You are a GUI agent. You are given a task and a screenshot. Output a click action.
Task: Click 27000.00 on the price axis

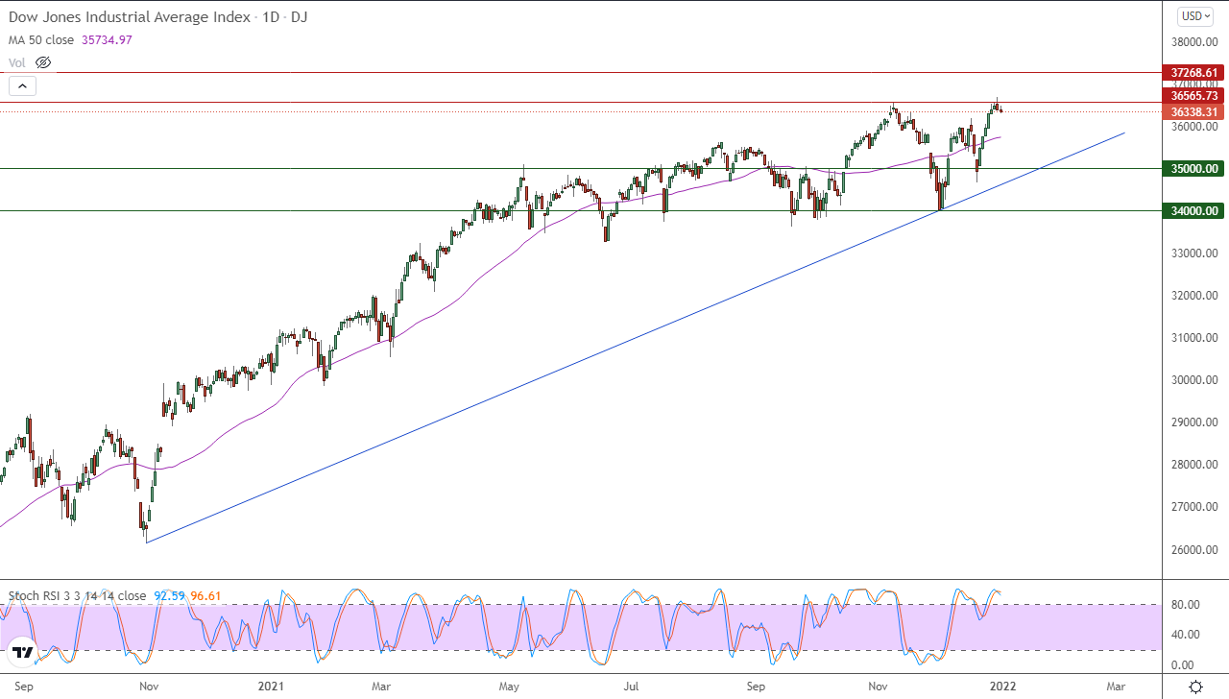tap(1193, 507)
